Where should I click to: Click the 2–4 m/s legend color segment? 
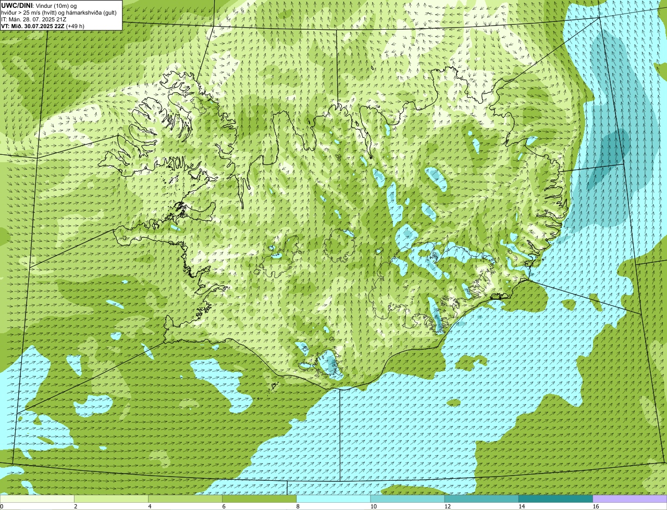click(111, 499)
